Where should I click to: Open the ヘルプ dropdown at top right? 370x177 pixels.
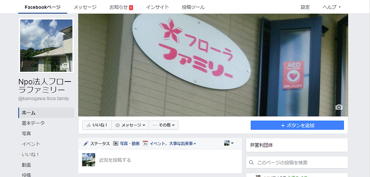331,7
